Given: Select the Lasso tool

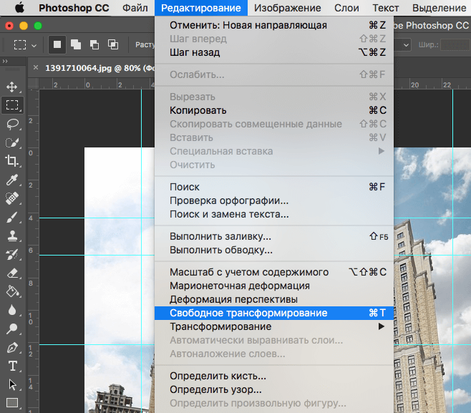Looking at the screenshot, I should 12,124.
